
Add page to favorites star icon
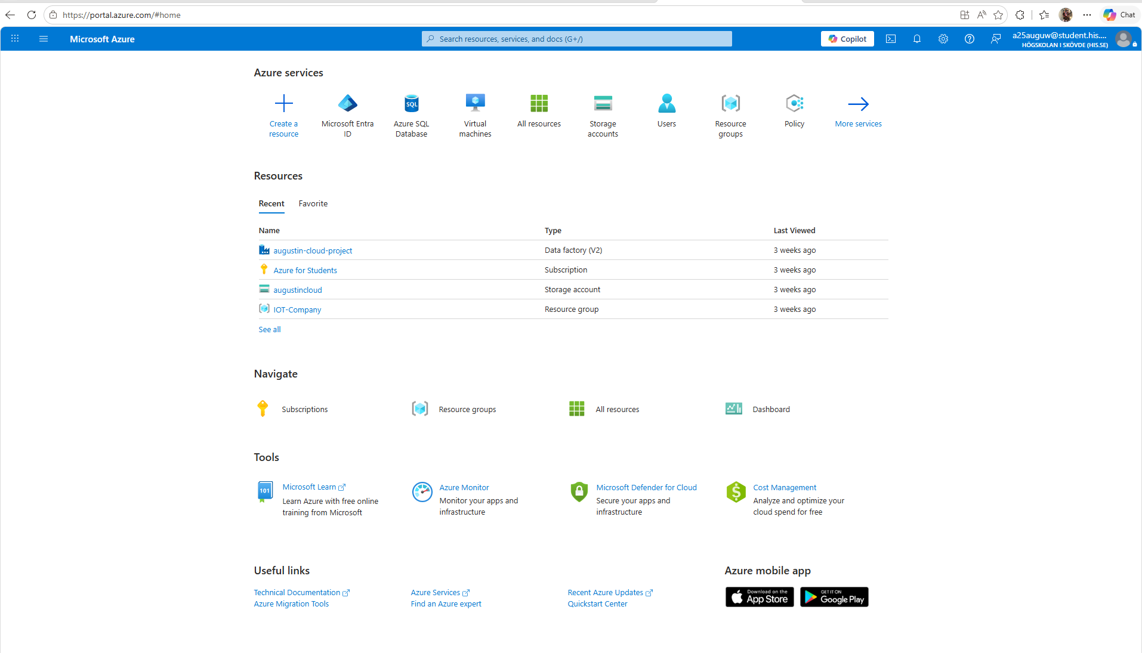[x=998, y=15]
